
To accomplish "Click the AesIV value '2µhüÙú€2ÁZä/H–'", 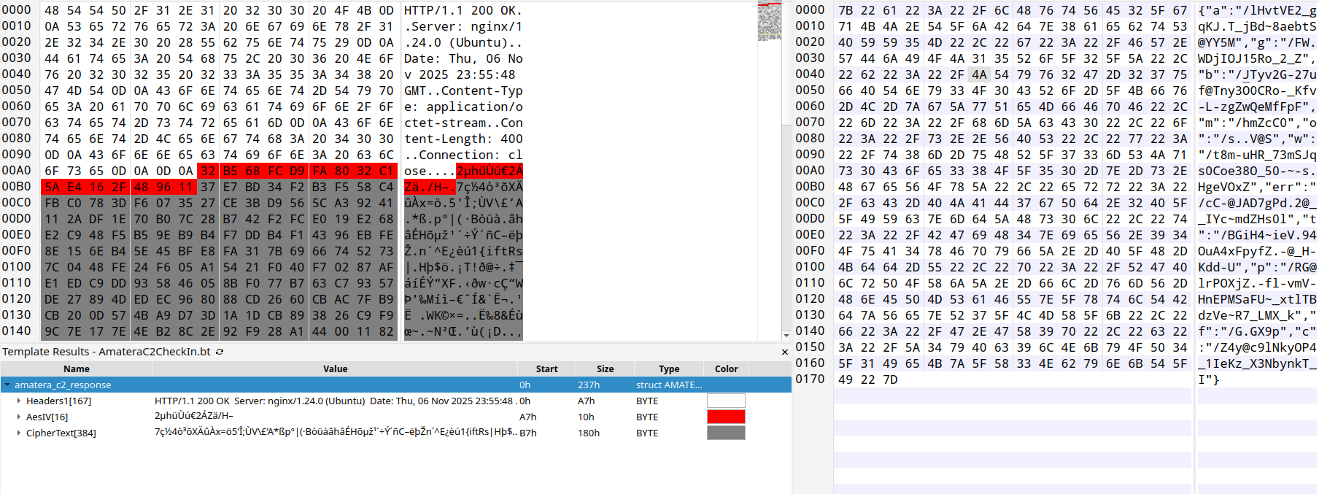I will 193,417.
